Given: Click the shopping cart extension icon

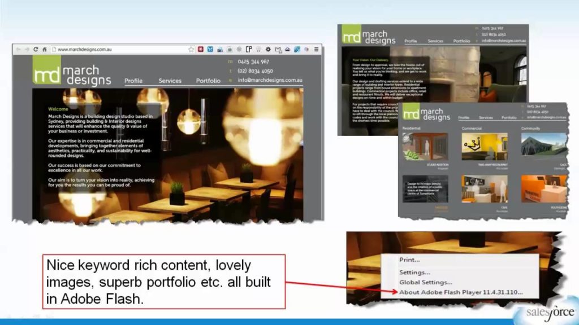Looking at the screenshot, I should (258, 49).
